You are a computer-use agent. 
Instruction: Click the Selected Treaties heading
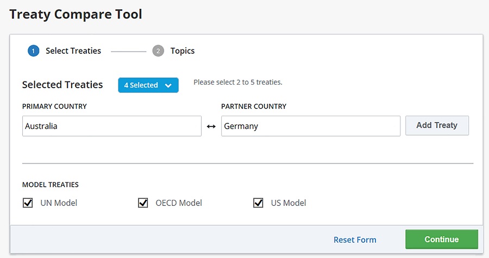tap(62, 85)
